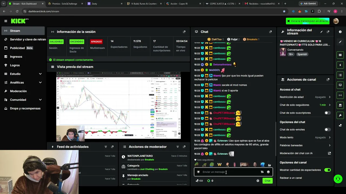
Task: Click Inicia la transmisión en directo button
Action: [308, 21]
